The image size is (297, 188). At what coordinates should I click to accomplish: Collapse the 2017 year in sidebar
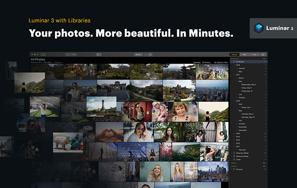click(x=234, y=75)
